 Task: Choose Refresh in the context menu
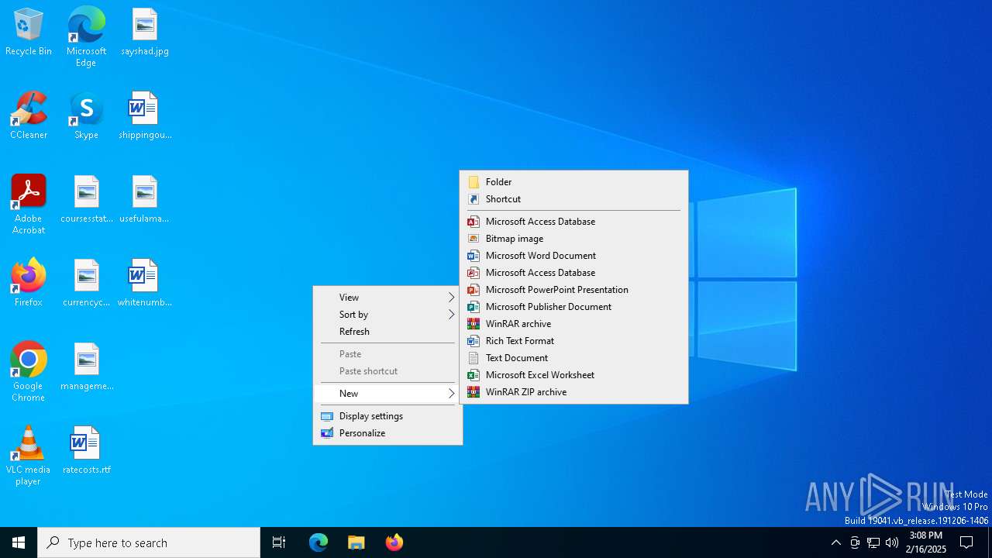point(387,332)
